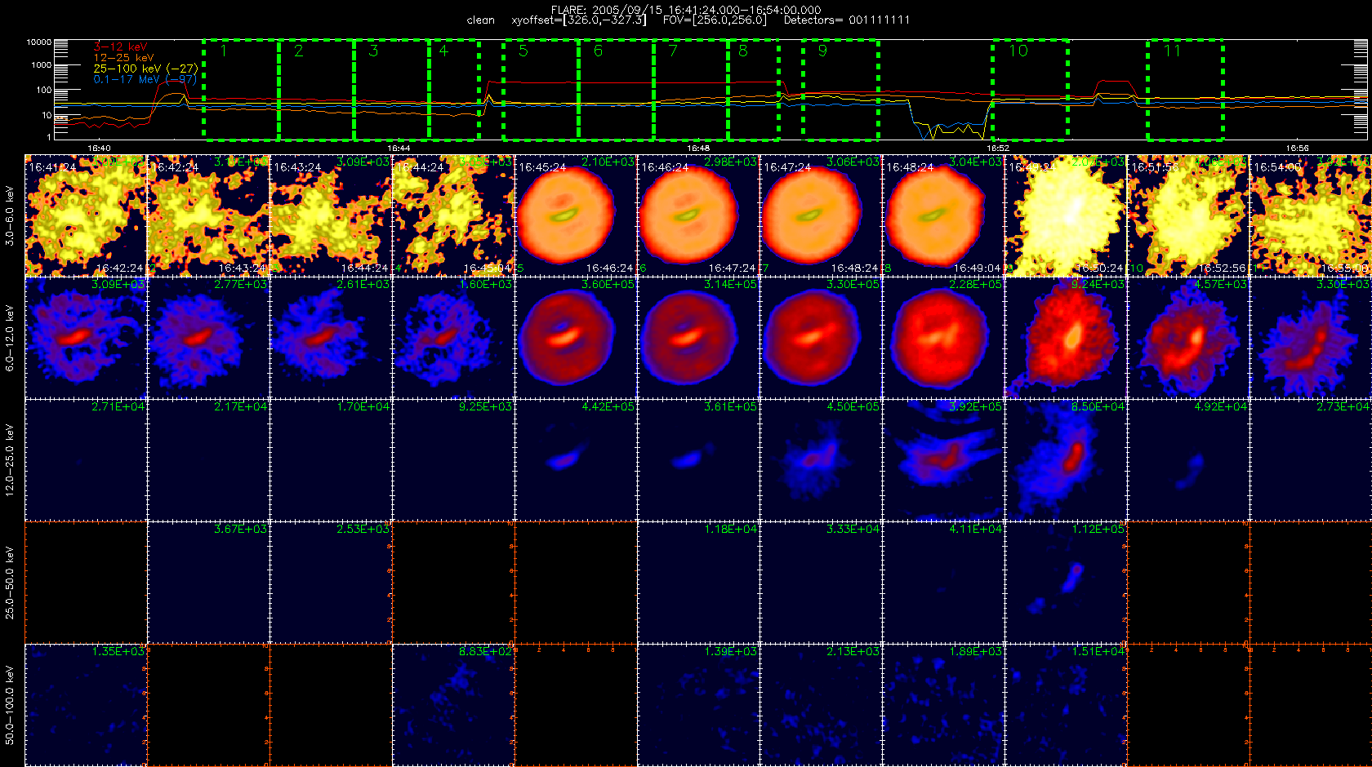Click the yellow 25-100 keV legend entry

[x=145, y=69]
